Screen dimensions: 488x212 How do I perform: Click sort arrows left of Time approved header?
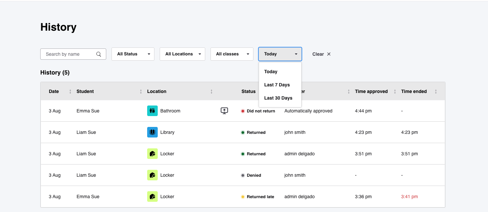tap(349, 91)
